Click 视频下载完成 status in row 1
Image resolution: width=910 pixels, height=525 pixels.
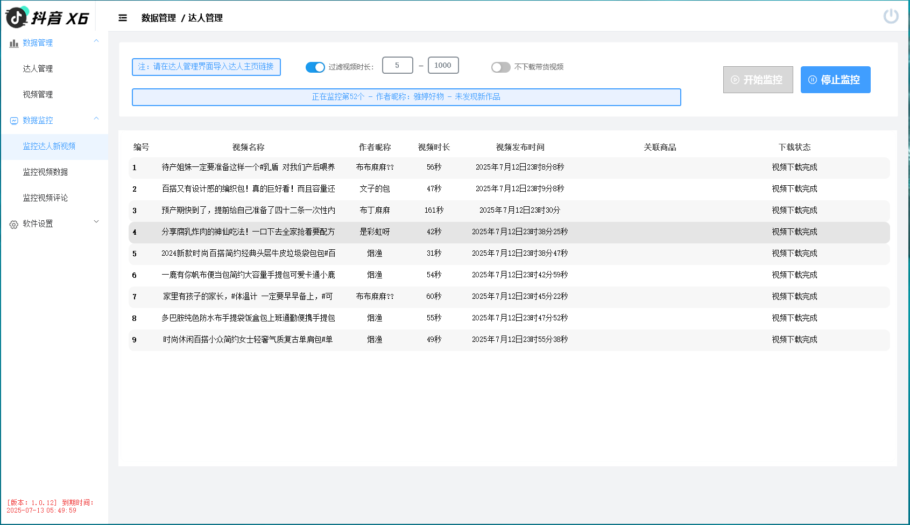[795, 167]
